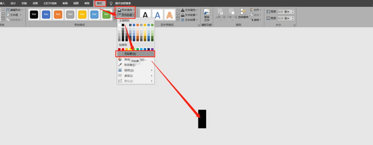Click the color wheel icon in menu
Screen dimensions: 373x145
pos(120,59)
